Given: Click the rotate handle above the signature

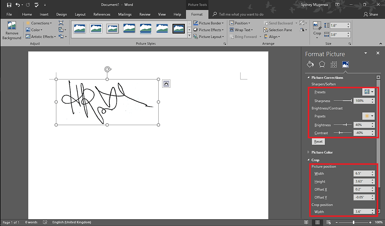Looking at the screenshot, I should (107, 69).
